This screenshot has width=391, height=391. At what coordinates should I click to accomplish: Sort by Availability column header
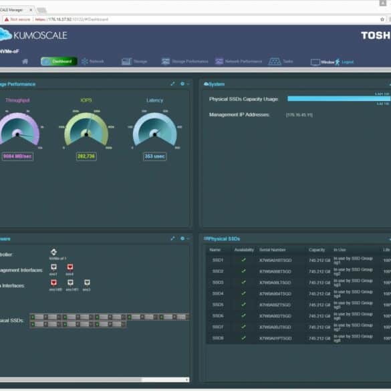[244, 249]
